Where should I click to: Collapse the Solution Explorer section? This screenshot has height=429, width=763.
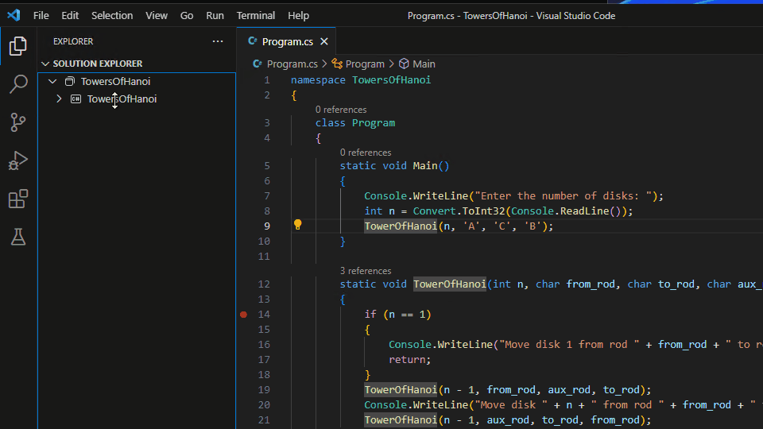(x=45, y=64)
